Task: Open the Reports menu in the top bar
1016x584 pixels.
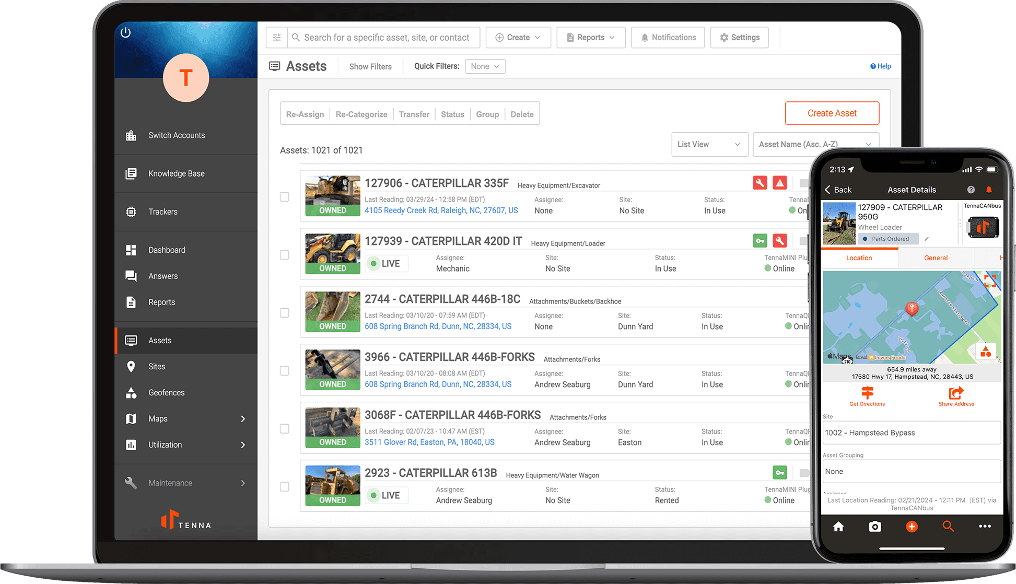Action: click(590, 37)
